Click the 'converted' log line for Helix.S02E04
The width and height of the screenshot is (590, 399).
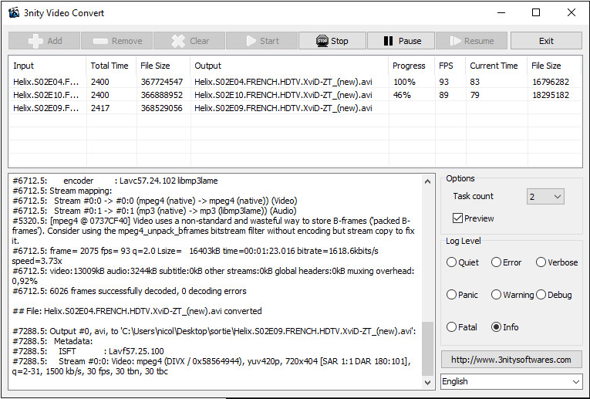click(x=137, y=311)
